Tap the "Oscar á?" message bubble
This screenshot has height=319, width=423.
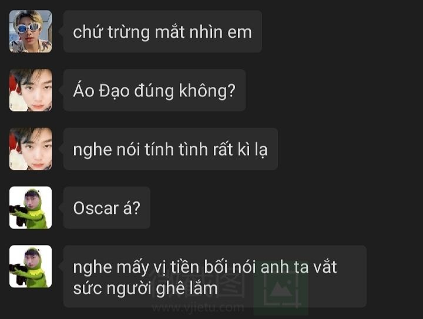tap(107, 207)
